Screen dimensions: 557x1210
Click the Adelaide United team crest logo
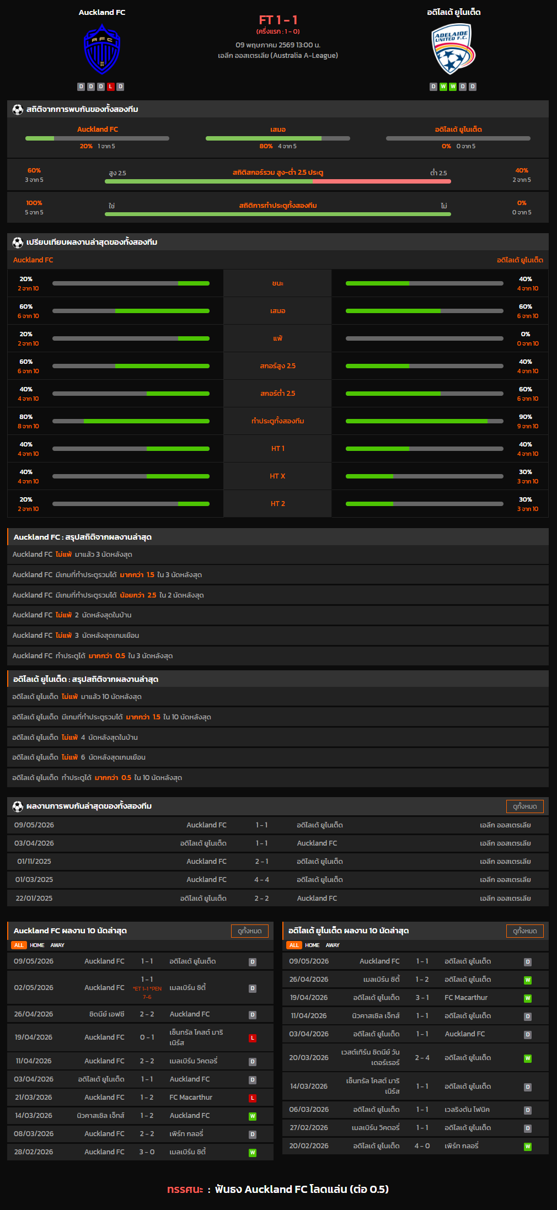(453, 49)
